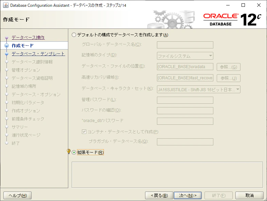Click the サマリー step text
The width and height of the screenshot is (267, 201).
pos(20,127)
